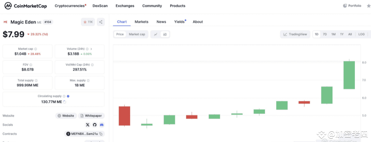This screenshot has height=142, width=371.
Task: Expand Volume (24h) details chevron
Action: [91, 49]
